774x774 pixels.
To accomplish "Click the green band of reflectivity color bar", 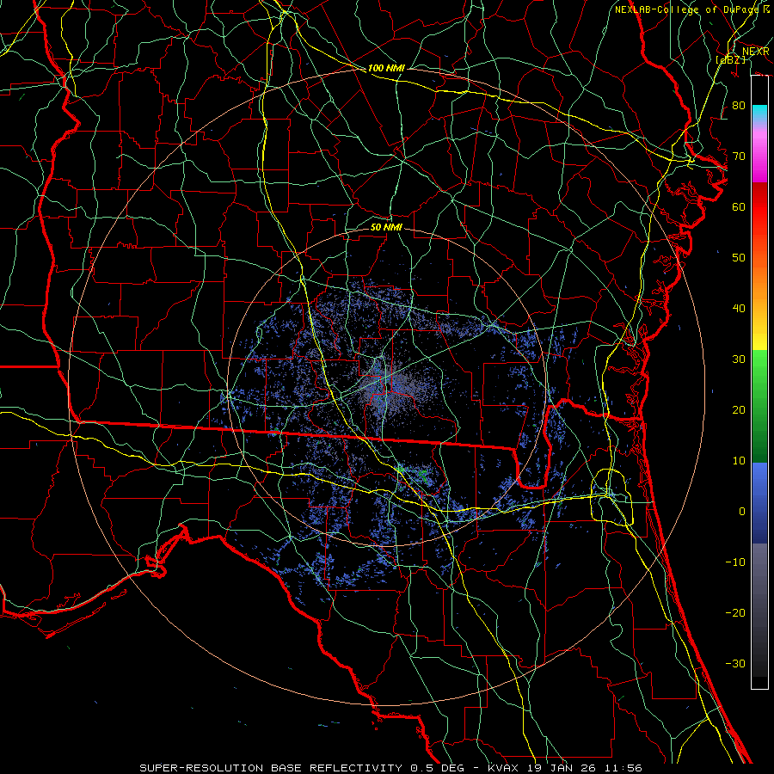I will pos(759,406).
